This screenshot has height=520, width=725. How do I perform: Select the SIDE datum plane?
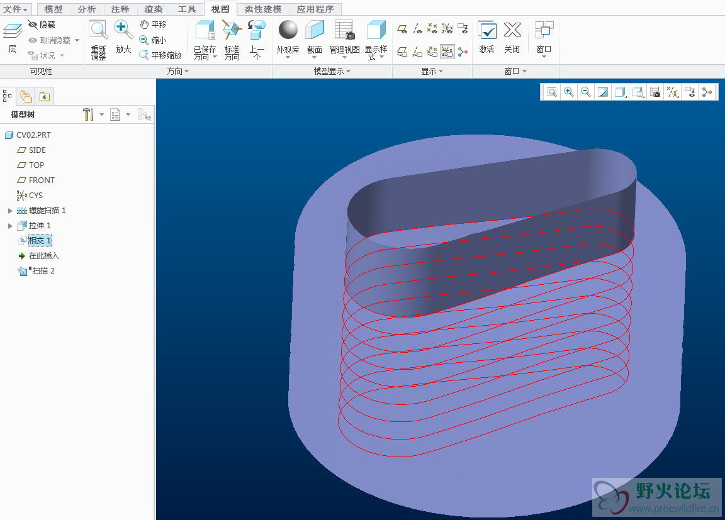pyautogui.click(x=31, y=150)
